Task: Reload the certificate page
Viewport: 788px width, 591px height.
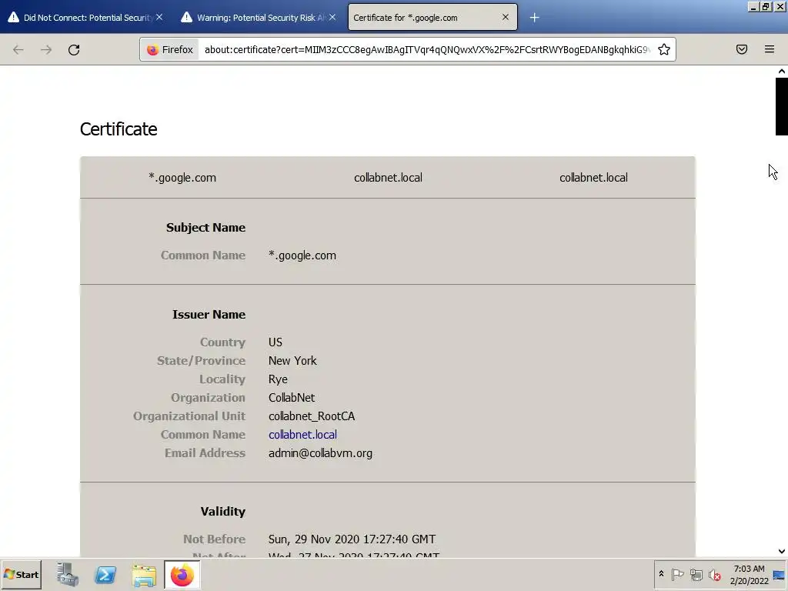Action: 74,50
